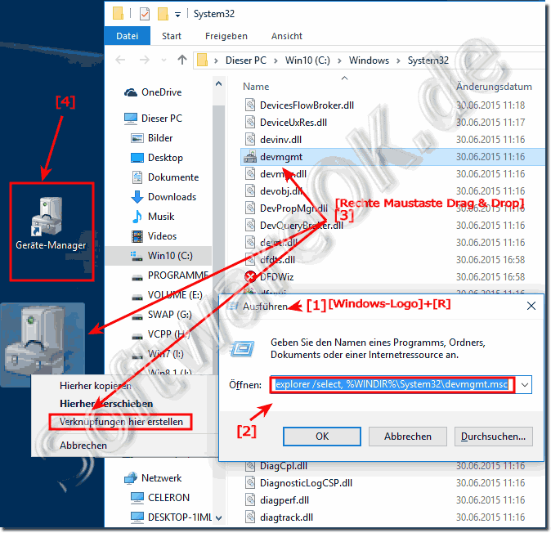The height and width of the screenshot is (533, 551).
Task: Sort by the Name column header
Action: click(x=256, y=87)
